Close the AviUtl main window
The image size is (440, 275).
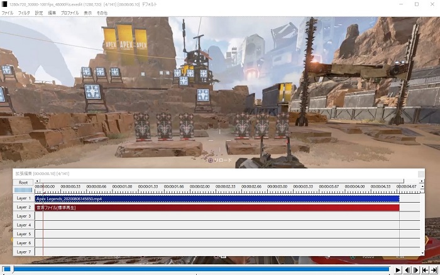pos(432,4)
